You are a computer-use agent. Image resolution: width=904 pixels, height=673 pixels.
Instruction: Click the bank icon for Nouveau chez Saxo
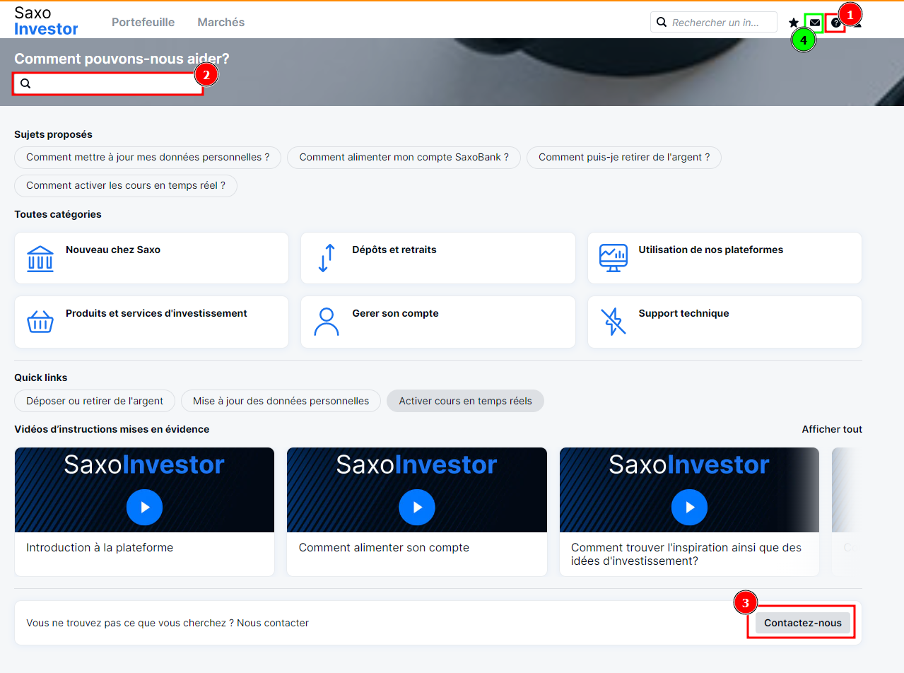[x=40, y=259]
